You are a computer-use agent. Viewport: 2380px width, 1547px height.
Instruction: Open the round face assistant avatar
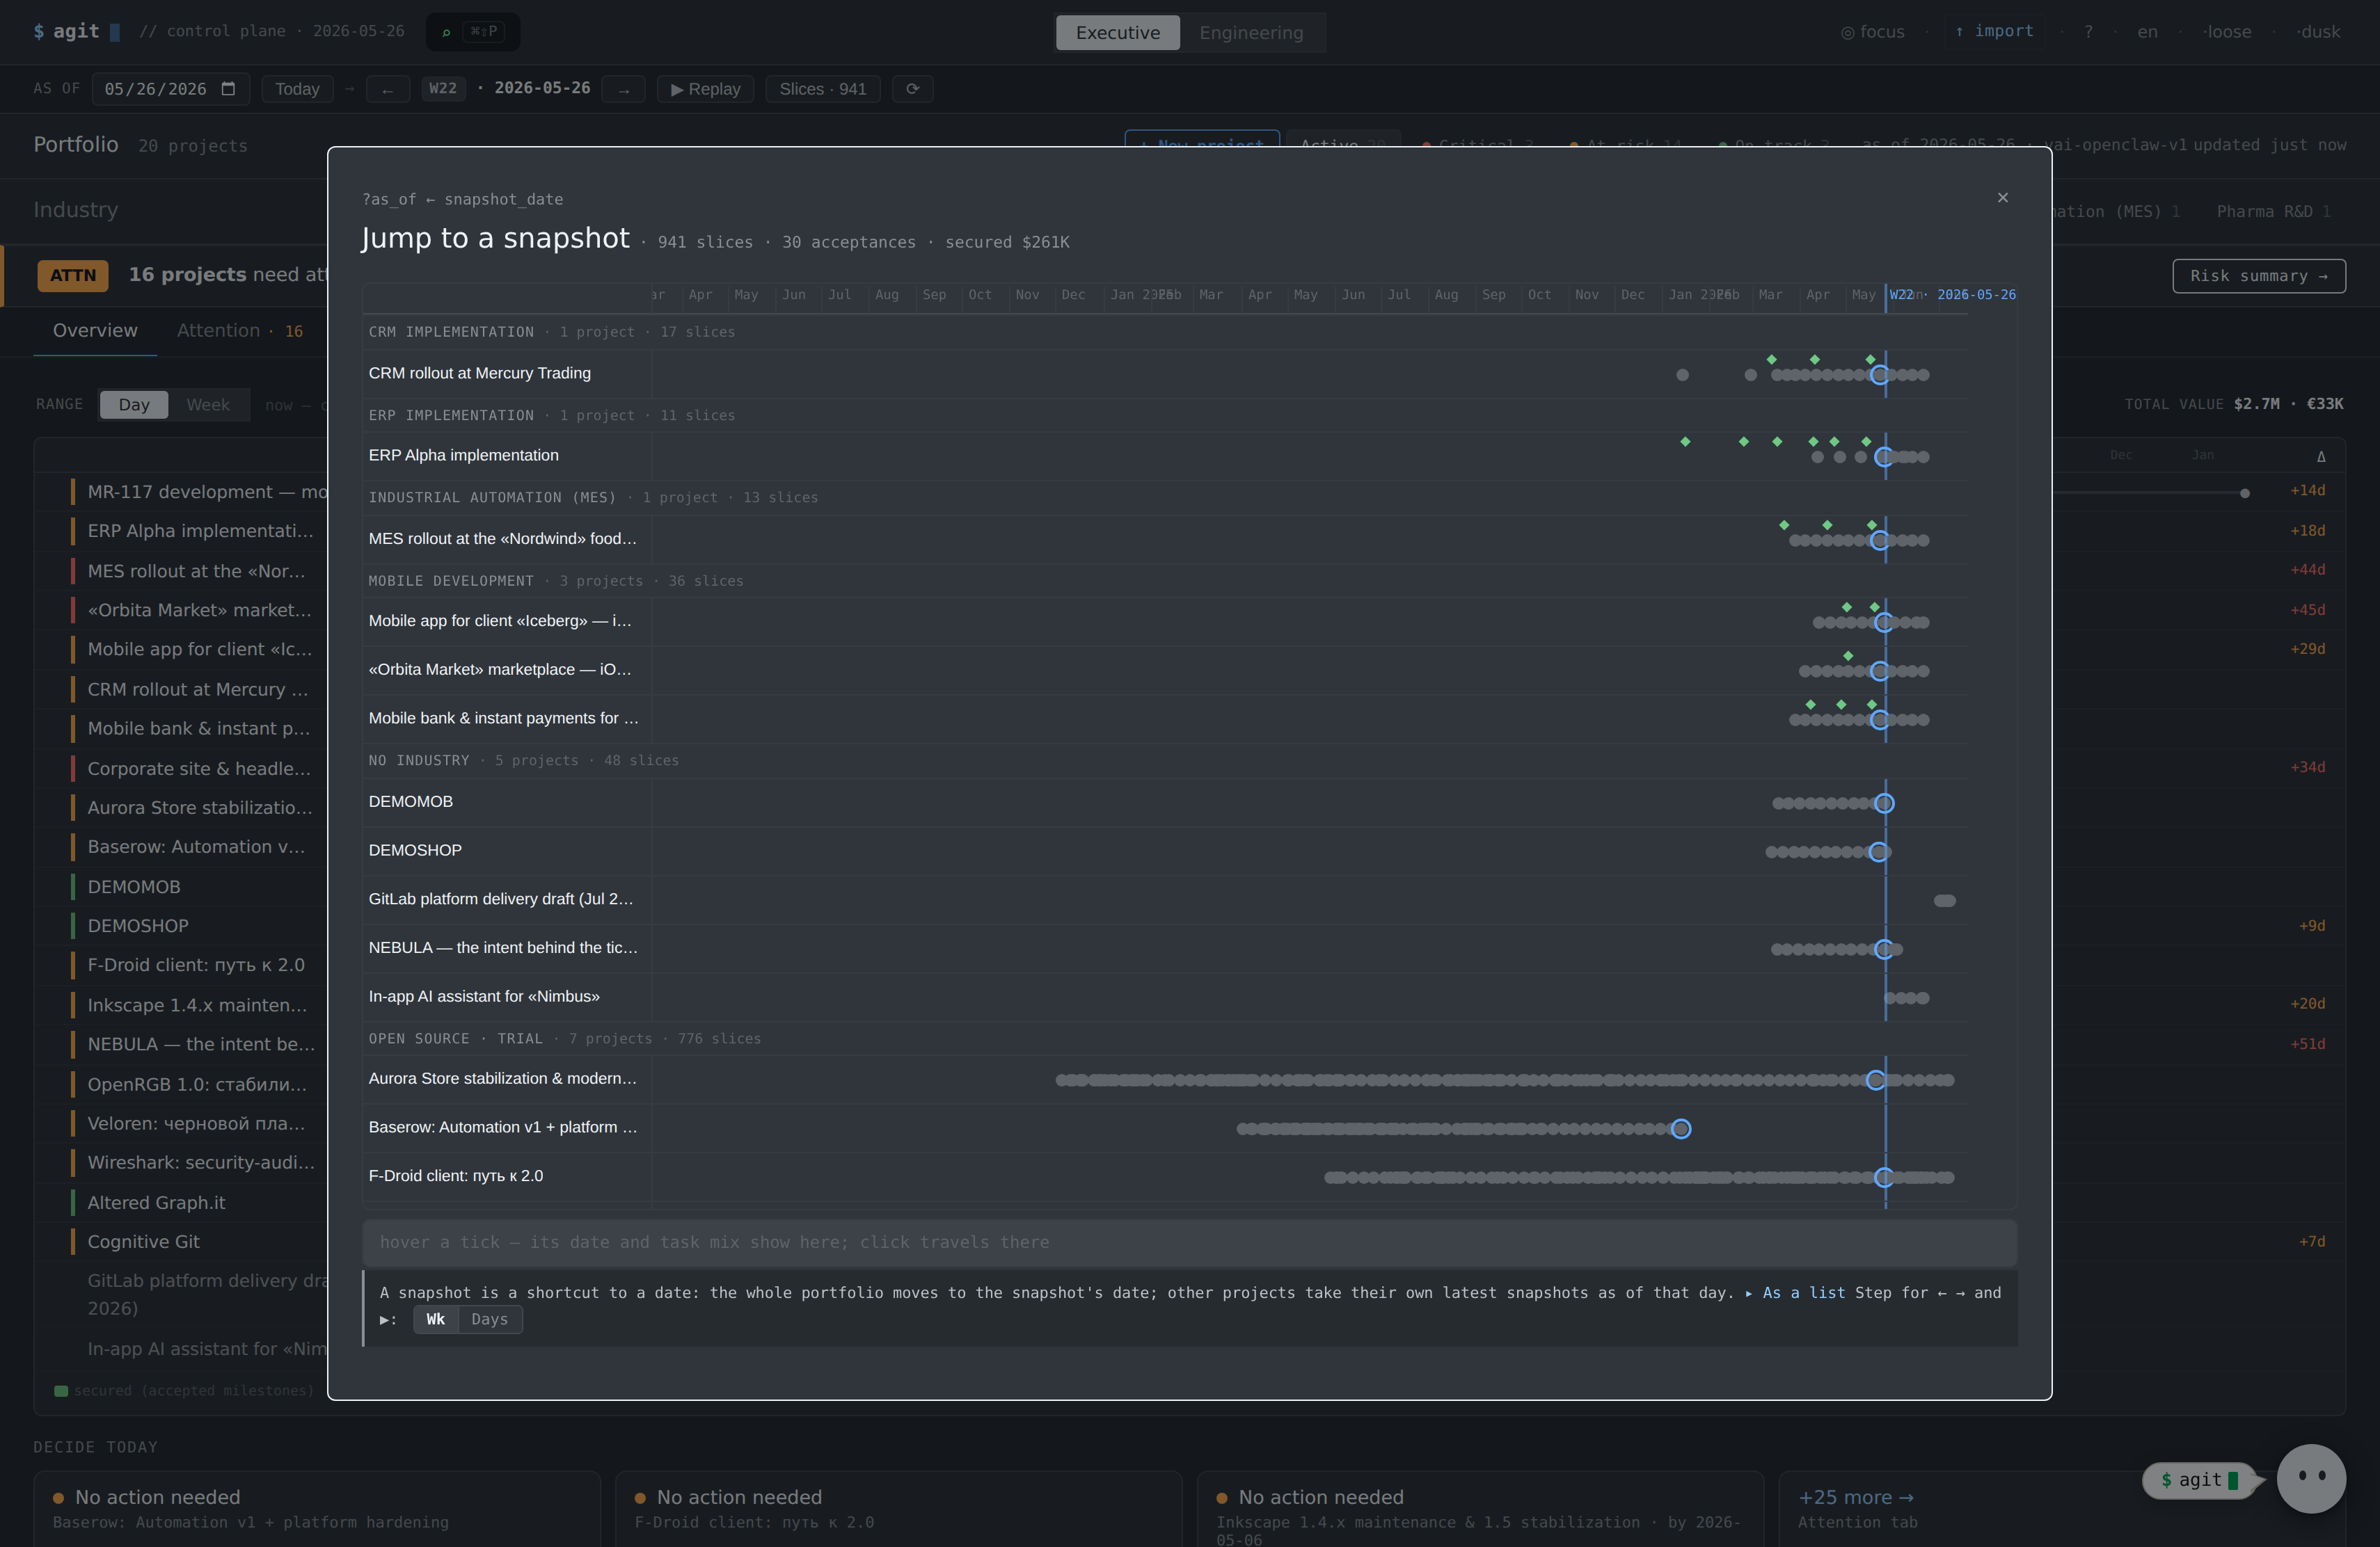[x=2311, y=1478]
